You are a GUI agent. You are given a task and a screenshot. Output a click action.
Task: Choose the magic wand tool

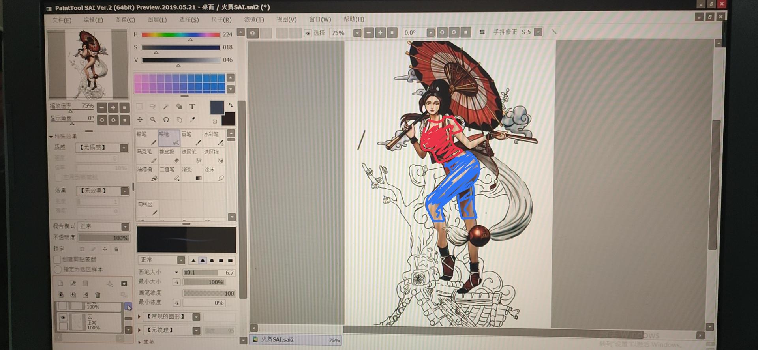point(166,106)
